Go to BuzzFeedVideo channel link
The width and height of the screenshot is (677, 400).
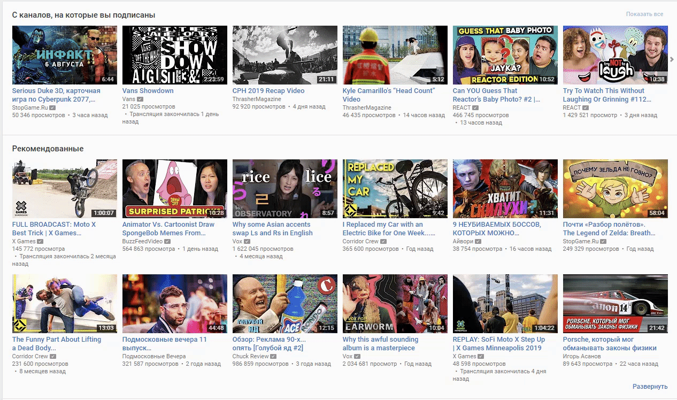143,241
